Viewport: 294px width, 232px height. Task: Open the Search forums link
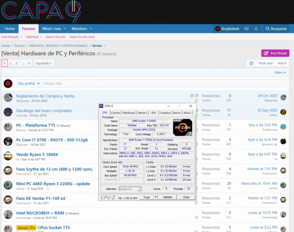55,37
